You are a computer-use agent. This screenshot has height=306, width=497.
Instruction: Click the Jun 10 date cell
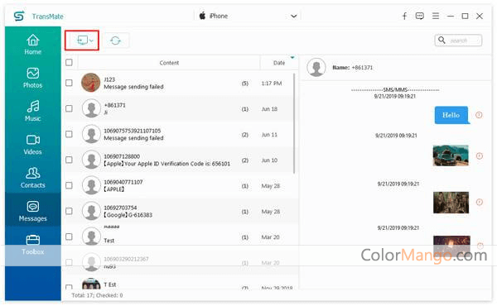(269, 160)
